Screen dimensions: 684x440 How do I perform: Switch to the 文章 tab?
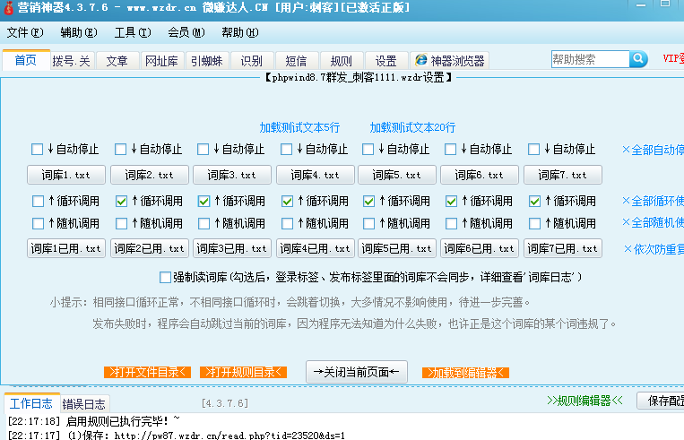[x=117, y=61]
